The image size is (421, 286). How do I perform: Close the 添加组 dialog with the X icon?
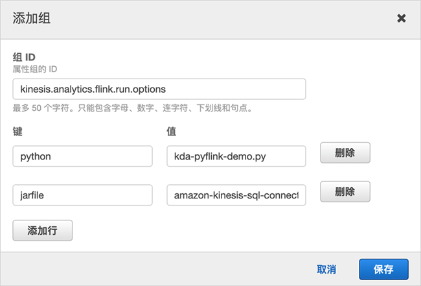[x=401, y=18]
